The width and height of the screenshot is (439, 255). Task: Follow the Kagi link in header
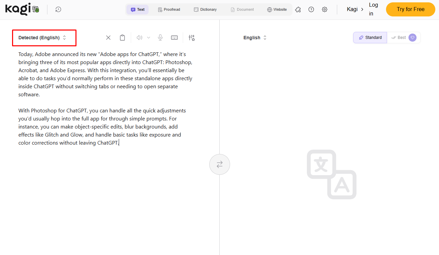point(355,9)
